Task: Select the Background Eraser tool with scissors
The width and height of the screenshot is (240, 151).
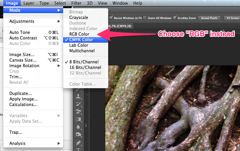Action: (78, 111)
